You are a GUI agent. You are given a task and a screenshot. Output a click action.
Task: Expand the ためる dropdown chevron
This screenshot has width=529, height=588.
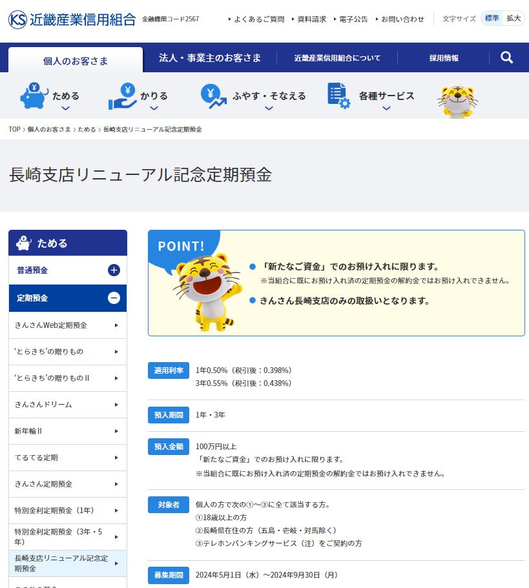(x=66, y=108)
